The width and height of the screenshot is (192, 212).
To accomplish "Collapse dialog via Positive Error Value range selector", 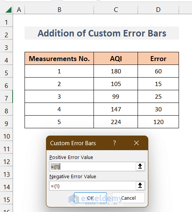I will 140,166.
